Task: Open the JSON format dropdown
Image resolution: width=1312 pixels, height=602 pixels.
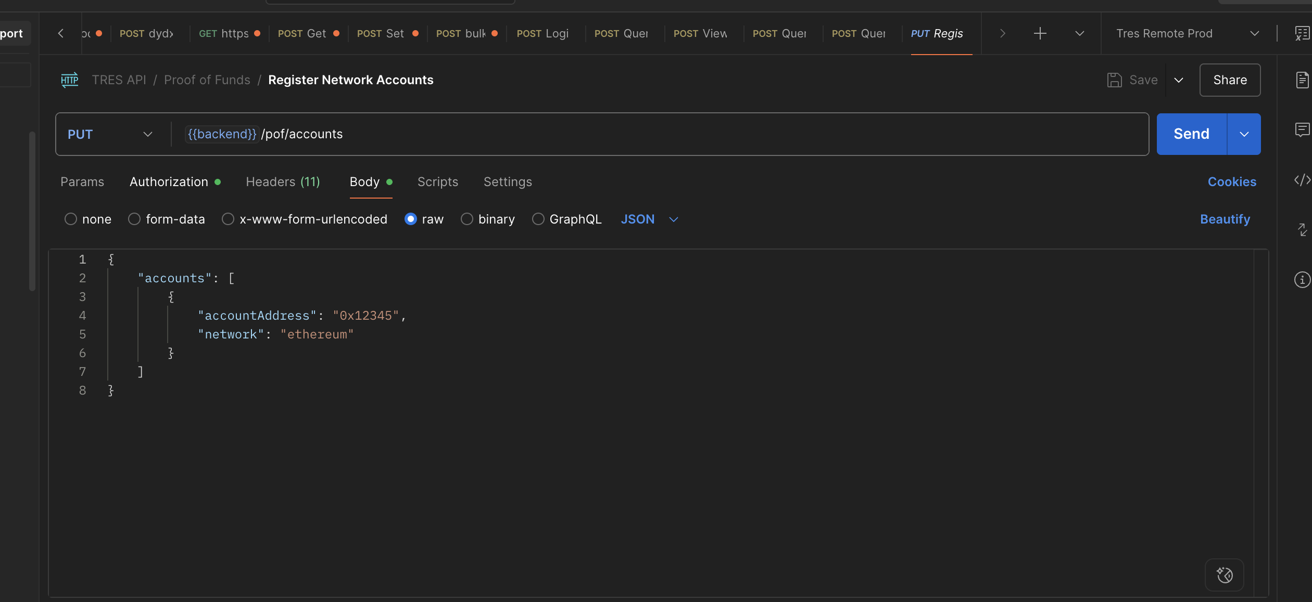Action: pos(649,219)
